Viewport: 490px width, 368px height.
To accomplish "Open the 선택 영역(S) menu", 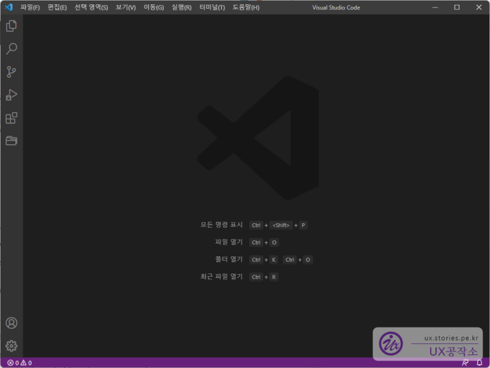I will click(91, 7).
